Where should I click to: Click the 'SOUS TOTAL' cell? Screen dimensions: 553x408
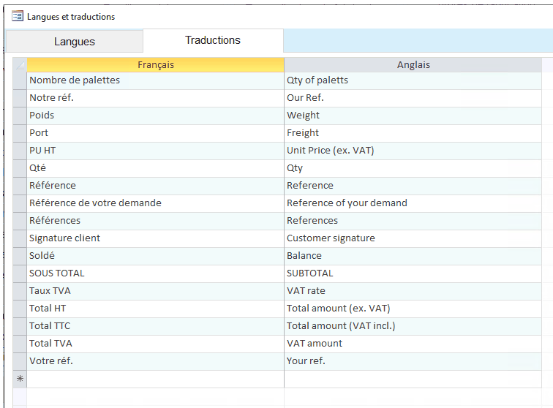(155, 273)
